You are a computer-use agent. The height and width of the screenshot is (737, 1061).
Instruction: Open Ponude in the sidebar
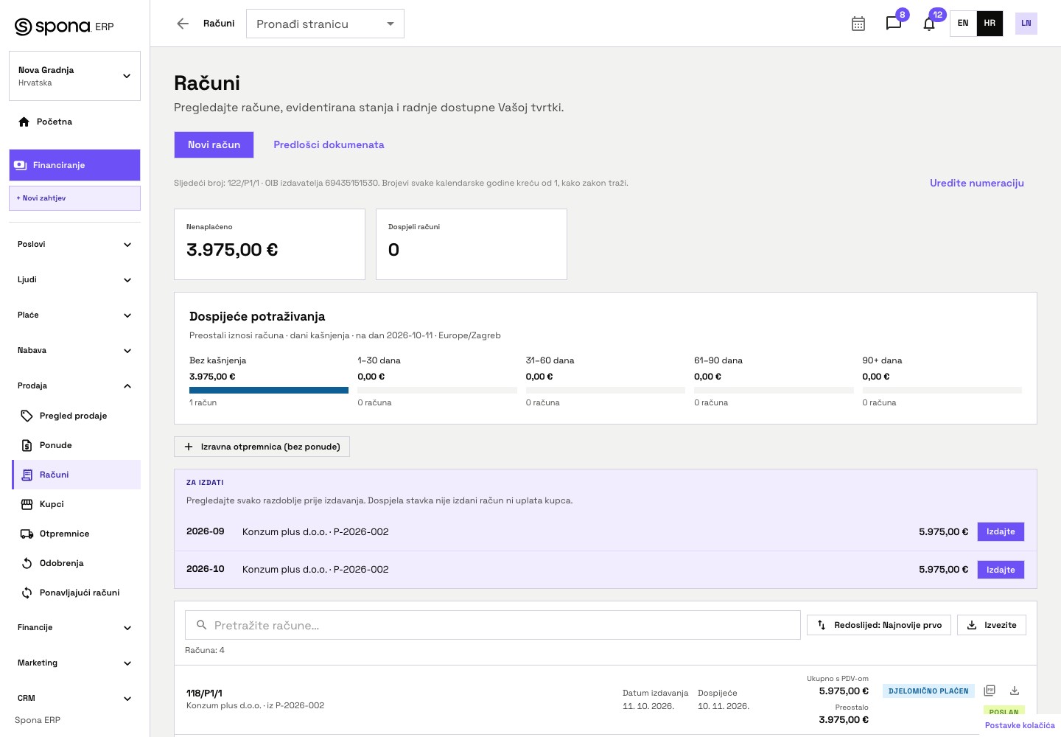pos(77,445)
